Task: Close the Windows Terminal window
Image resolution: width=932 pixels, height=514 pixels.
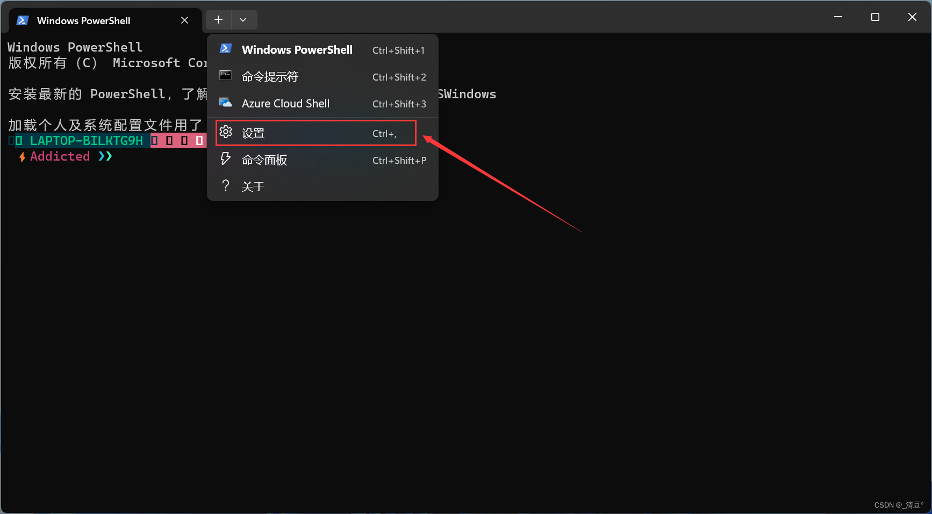Action: tap(912, 17)
